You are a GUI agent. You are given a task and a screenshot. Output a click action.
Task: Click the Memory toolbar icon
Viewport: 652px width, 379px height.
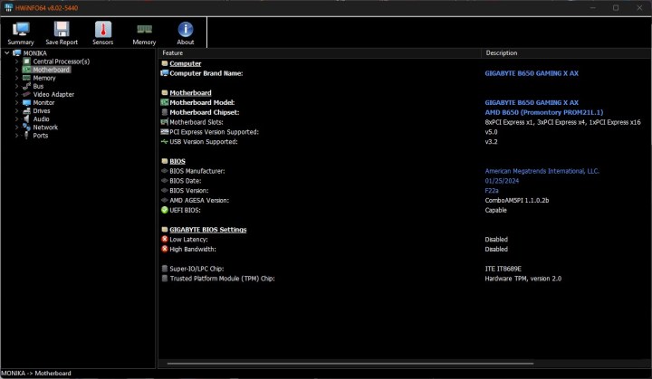pyautogui.click(x=144, y=32)
